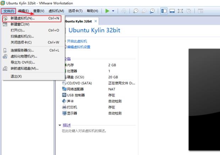Select 新建窗口(W) menu entry
The width and height of the screenshot is (220, 155).
click(x=33, y=24)
